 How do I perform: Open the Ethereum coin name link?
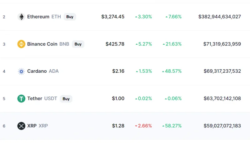[38, 17]
